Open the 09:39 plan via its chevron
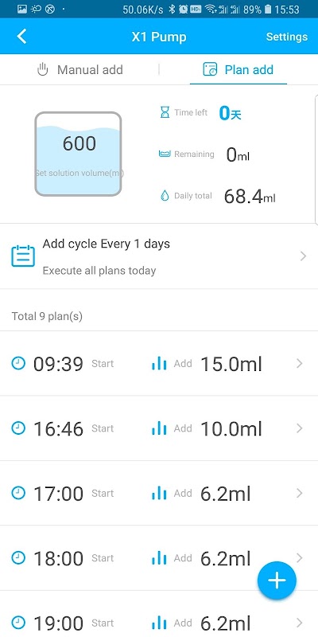This screenshot has width=318, height=637. (300, 363)
